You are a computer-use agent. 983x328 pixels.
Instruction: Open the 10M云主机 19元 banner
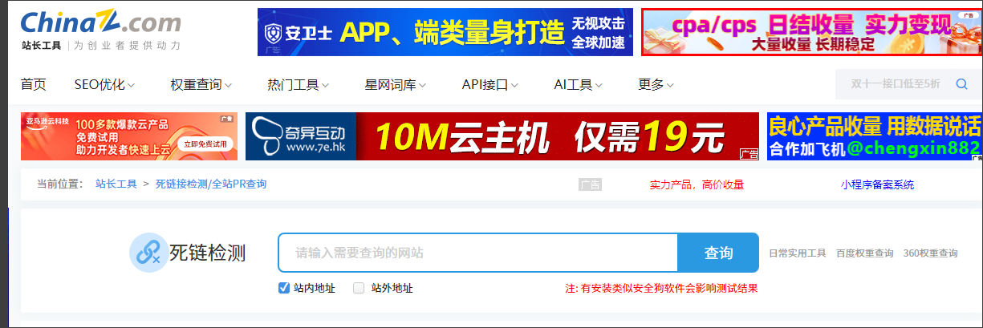tap(502, 136)
